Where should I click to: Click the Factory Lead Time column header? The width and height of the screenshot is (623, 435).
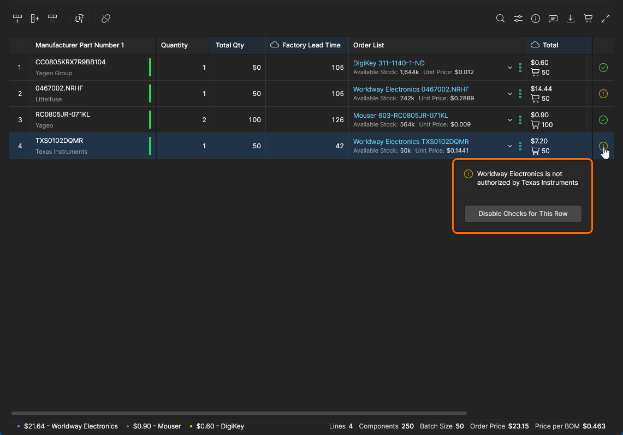(x=311, y=45)
